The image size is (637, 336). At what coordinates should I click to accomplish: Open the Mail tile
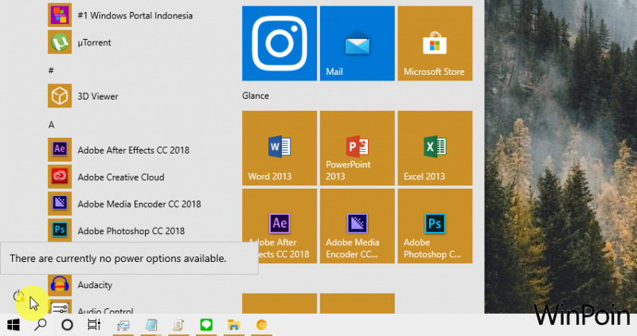tap(358, 44)
